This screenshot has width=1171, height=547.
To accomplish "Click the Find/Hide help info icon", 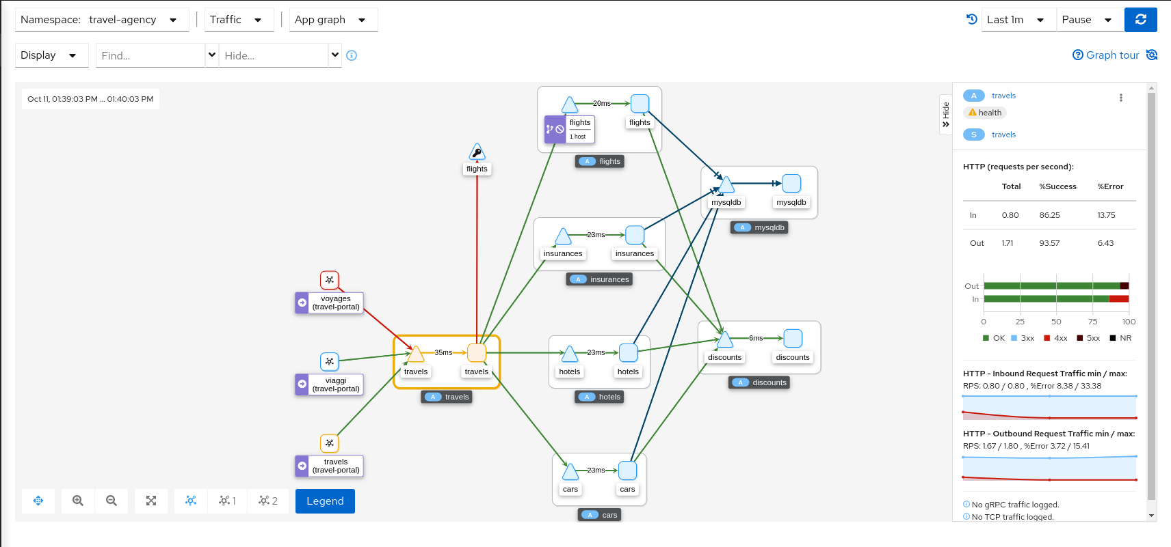I will 352,55.
